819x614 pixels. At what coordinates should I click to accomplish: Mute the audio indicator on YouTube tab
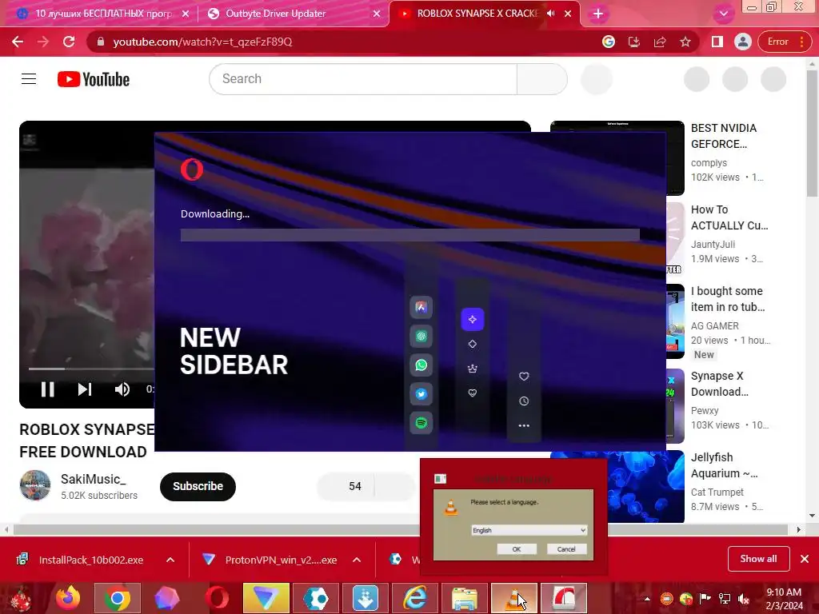coord(550,14)
